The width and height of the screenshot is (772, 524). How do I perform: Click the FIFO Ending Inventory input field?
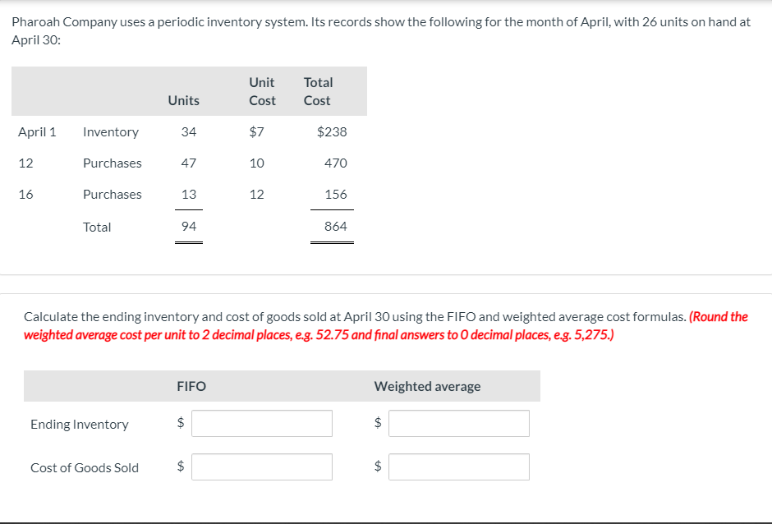(x=263, y=424)
